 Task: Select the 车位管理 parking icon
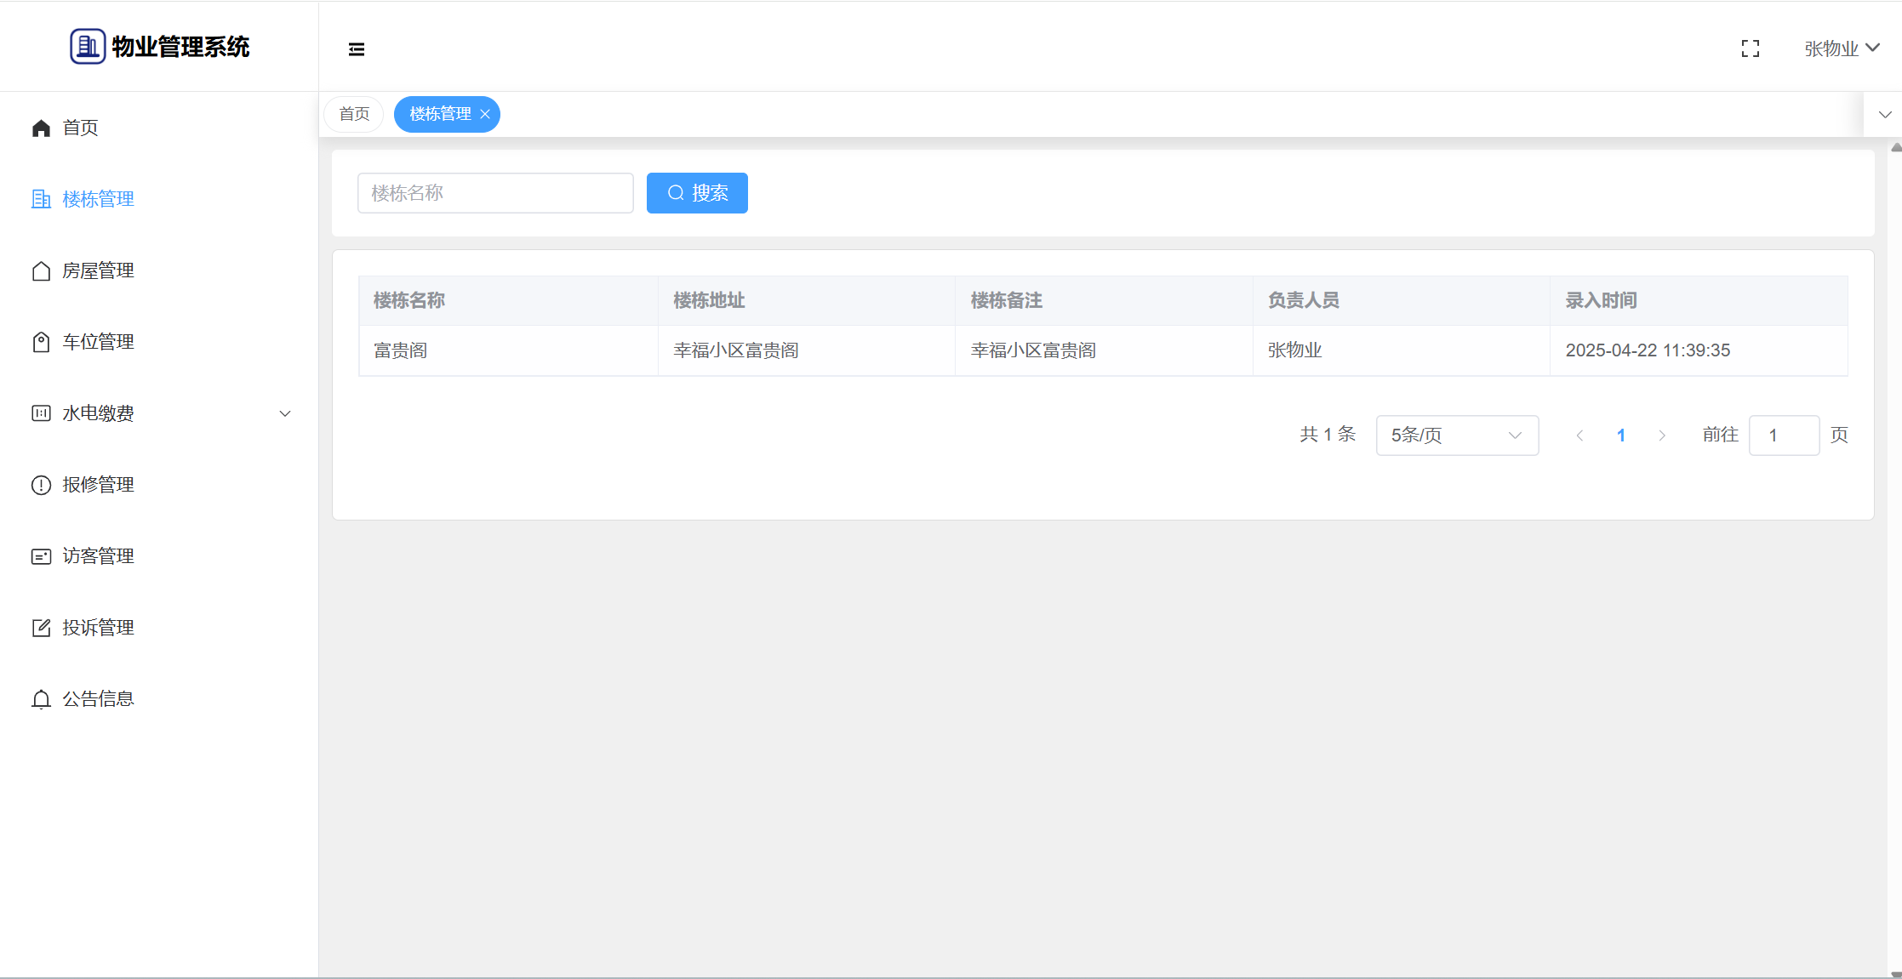pyautogui.click(x=41, y=342)
